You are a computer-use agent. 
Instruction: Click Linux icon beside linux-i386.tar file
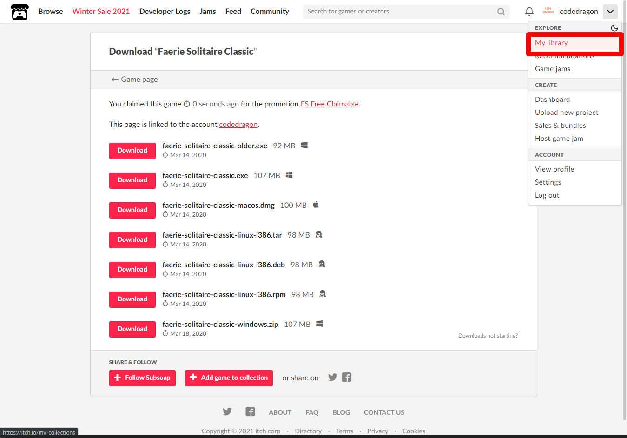pos(319,234)
